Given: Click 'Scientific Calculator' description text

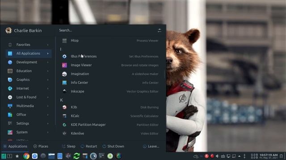Looking at the screenshot, I should coord(144,116).
